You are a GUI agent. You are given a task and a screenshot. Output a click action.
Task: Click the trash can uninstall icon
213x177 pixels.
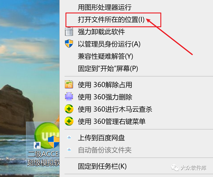point(69,32)
